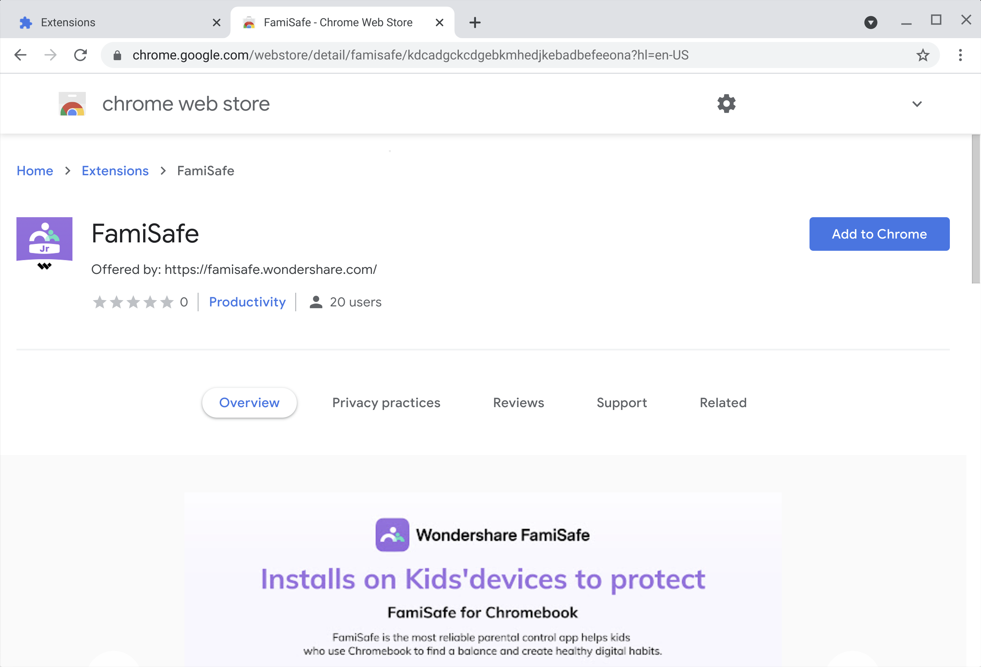Bookmark this page with the star
Image resolution: width=981 pixels, height=667 pixels.
tap(923, 55)
